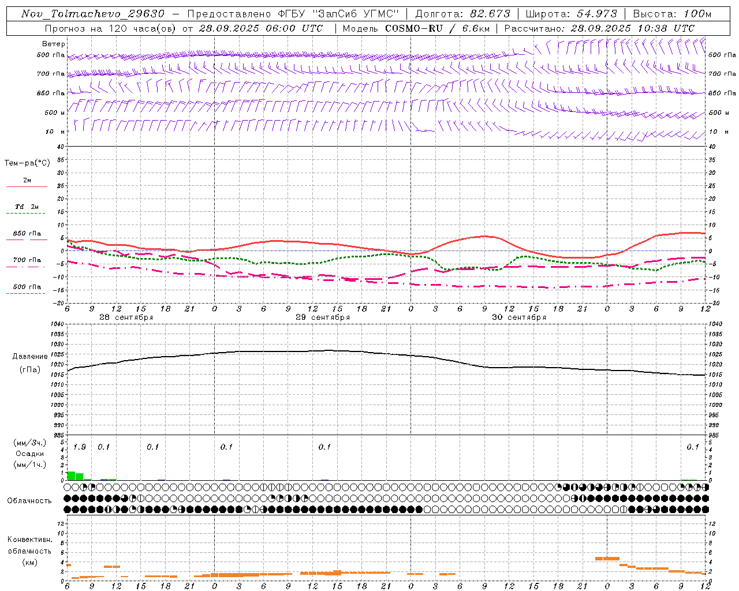Image resolution: width=739 pixels, height=591 pixels.
Task: Select the text 'Долгота: 82.673'
Action: [x=462, y=14]
